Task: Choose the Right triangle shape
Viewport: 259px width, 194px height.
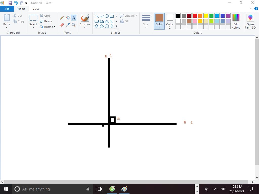Action: point(112,21)
